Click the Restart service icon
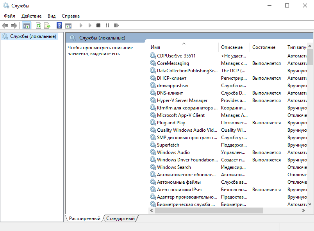Viewport: 314px width, 231px height. (116, 25)
